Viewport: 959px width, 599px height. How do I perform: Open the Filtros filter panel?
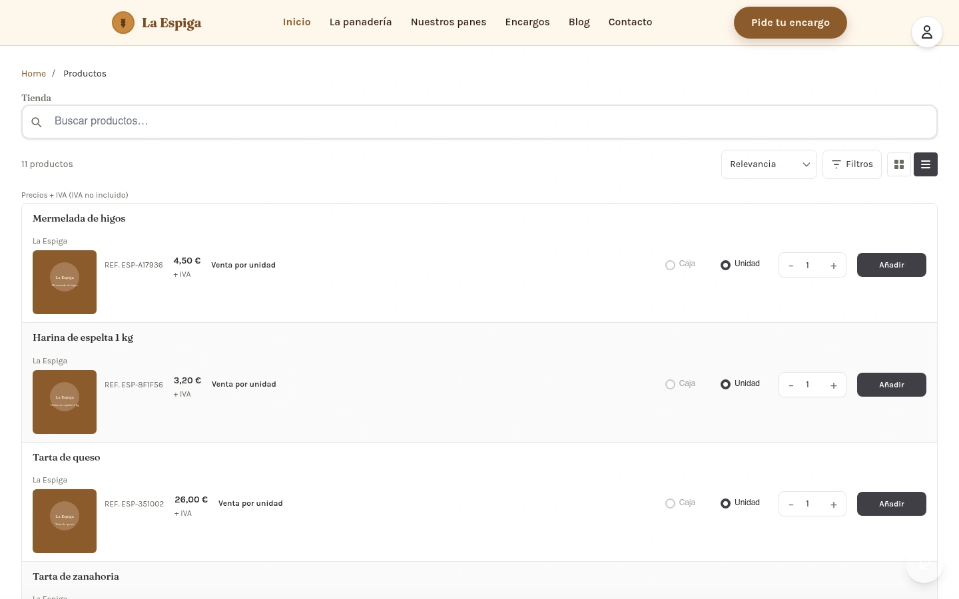852,164
